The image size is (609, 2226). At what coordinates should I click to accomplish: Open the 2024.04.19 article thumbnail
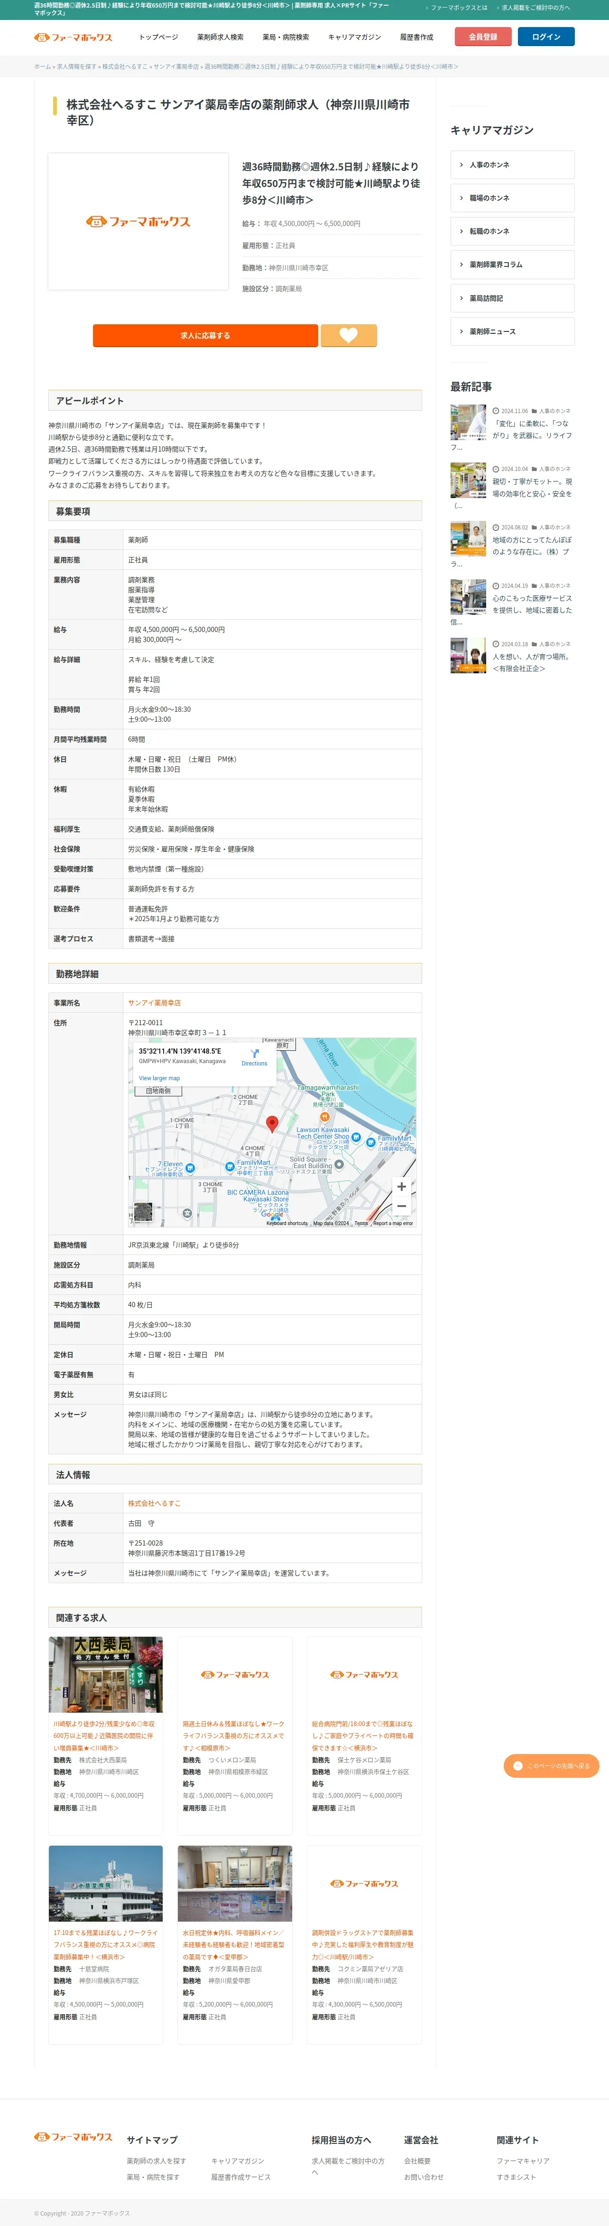coord(469,597)
